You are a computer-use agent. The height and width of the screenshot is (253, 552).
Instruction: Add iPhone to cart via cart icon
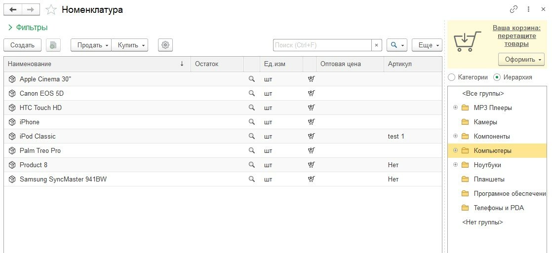(311, 122)
